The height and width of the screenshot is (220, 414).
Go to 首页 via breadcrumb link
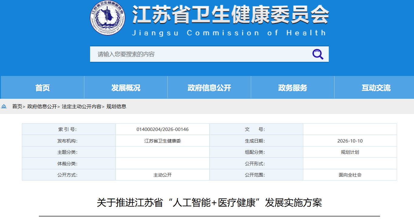[x=17, y=107]
